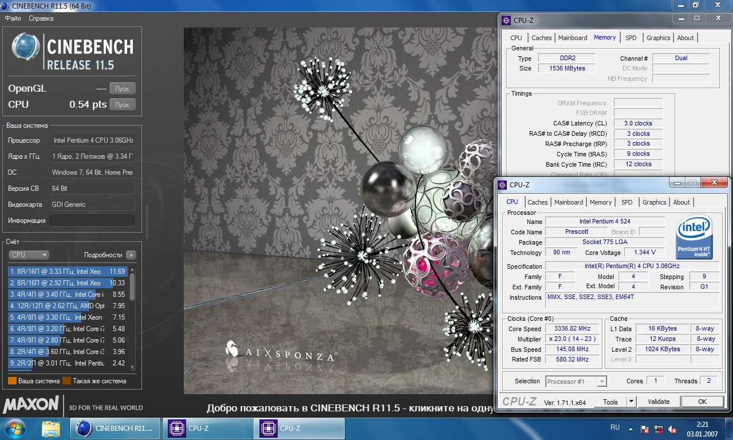Switch to Caches tab in front CPU-Z window
The height and width of the screenshot is (440, 733).
(537, 202)
